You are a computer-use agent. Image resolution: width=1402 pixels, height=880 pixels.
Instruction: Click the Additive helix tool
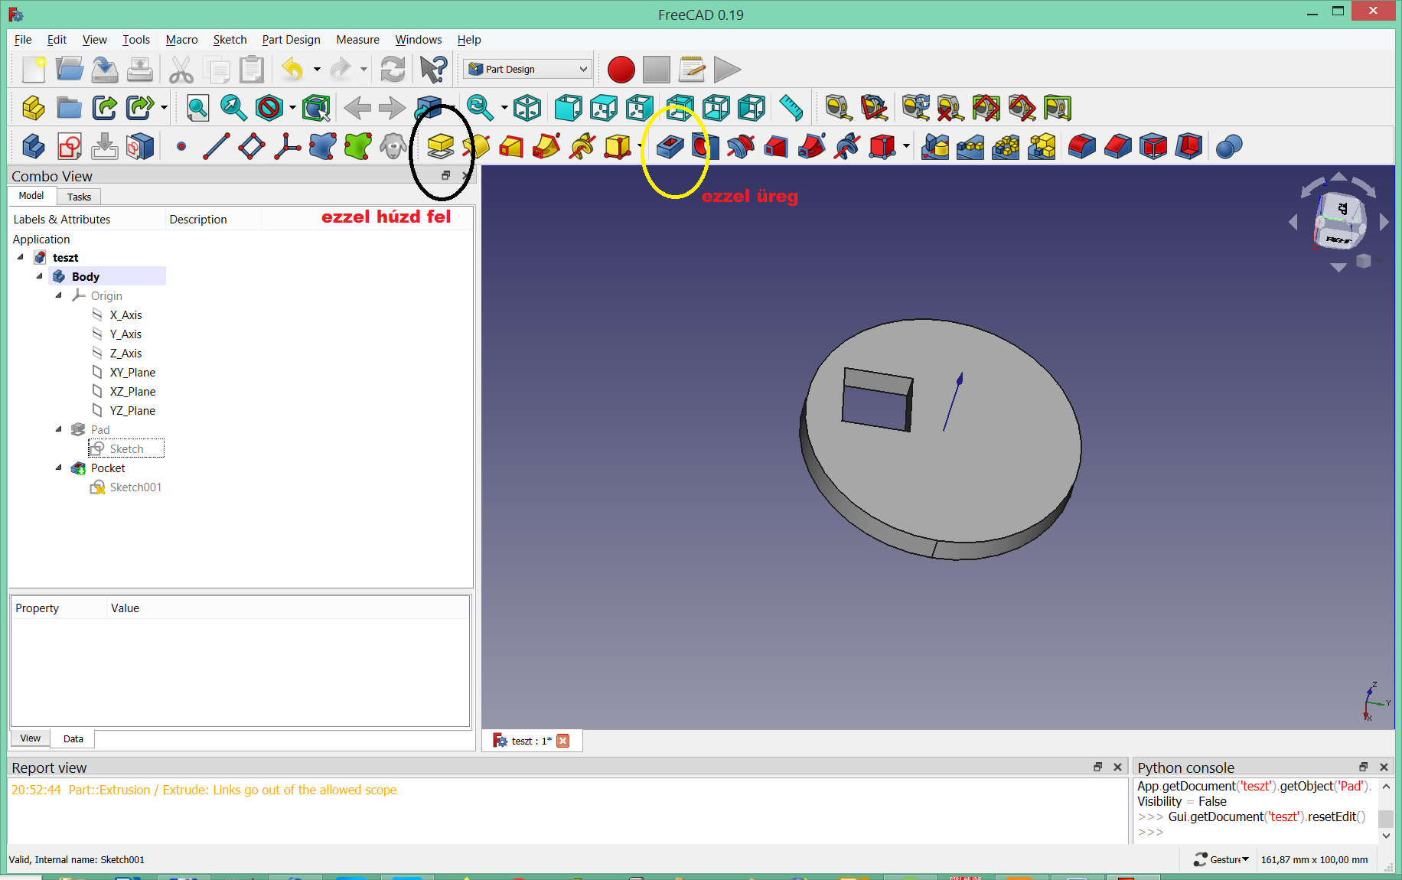pyautogui.click(x=582, y=146)
